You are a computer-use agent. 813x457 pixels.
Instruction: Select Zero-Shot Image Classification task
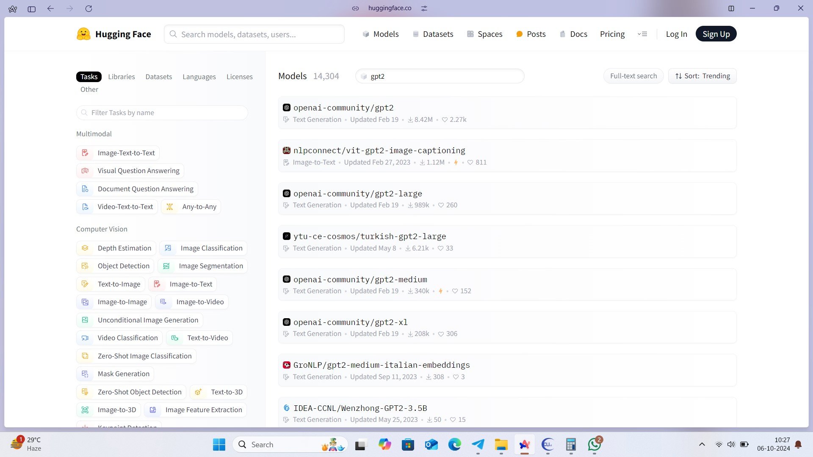(136, 356)
